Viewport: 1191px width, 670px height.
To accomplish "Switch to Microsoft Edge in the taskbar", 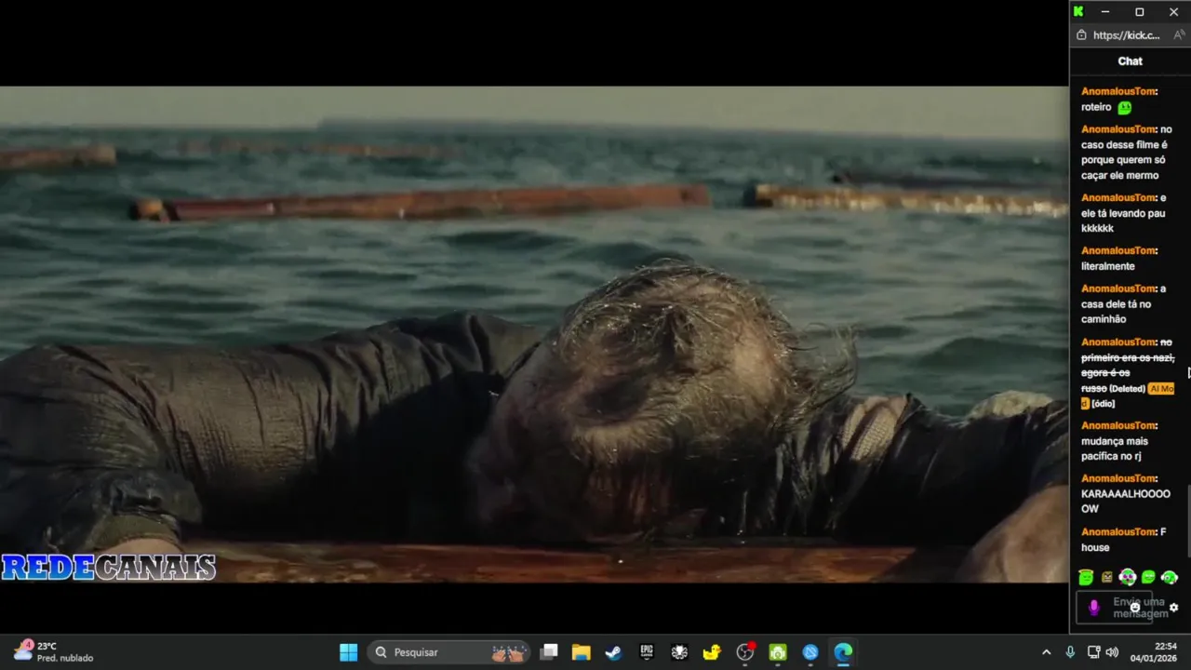I will pos(843,652).
